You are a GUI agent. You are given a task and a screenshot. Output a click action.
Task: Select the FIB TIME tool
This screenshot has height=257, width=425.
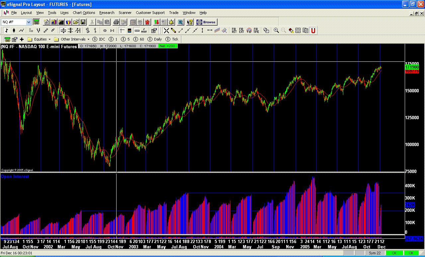256,30
